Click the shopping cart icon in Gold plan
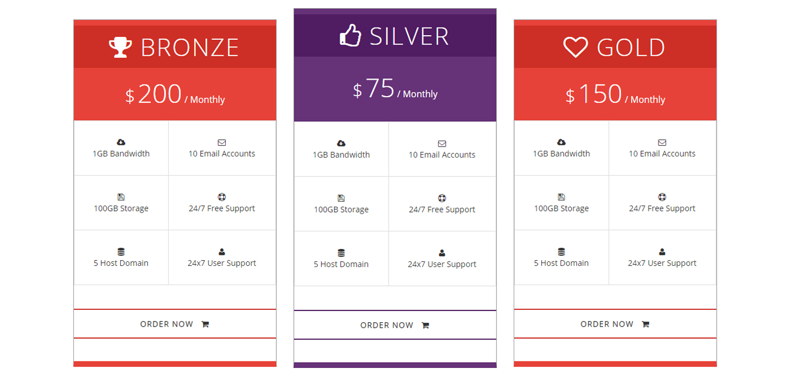The image size is (801, 379). click(x=646, y=325)
